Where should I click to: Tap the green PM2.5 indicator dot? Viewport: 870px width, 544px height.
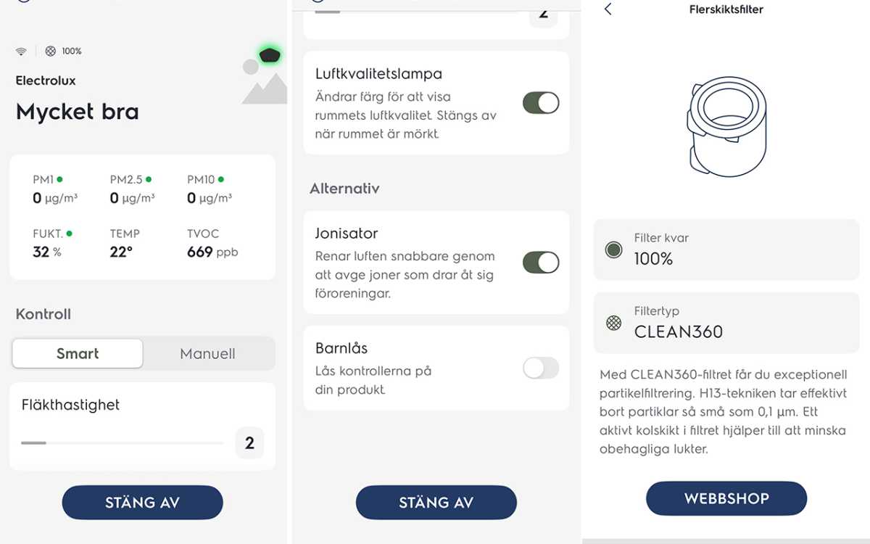149,179
